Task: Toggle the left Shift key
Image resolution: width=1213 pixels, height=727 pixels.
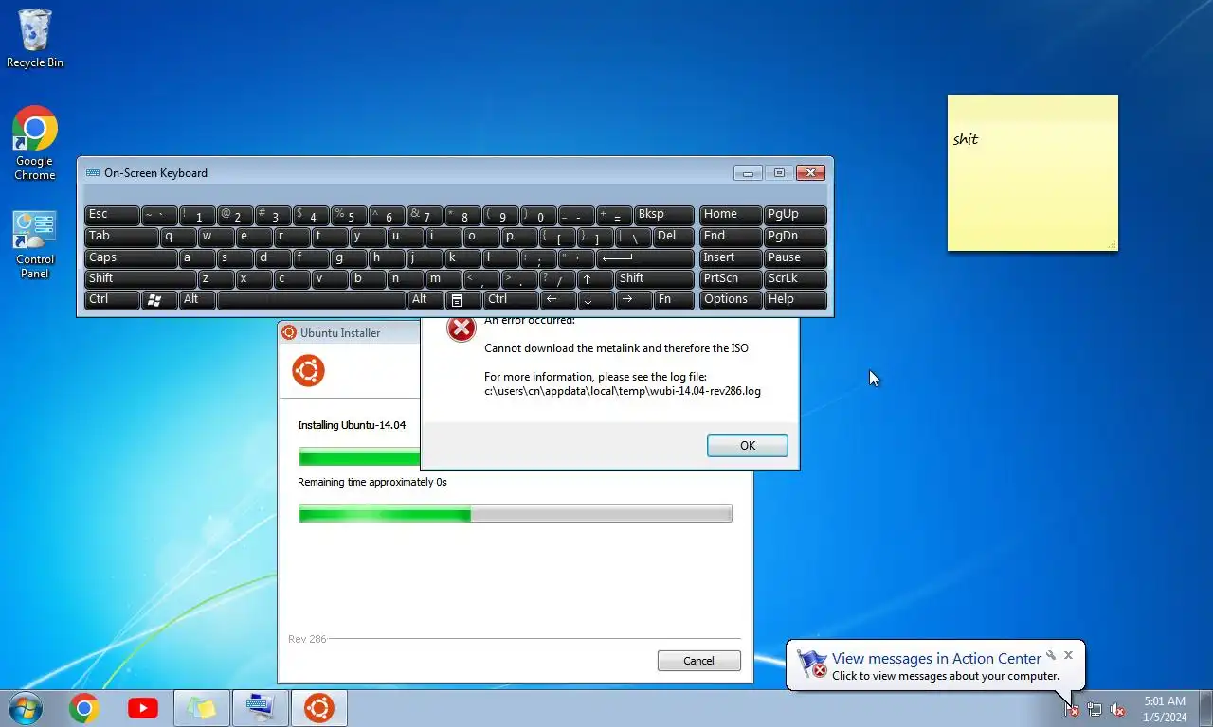Action: click(x=141, y=279)
